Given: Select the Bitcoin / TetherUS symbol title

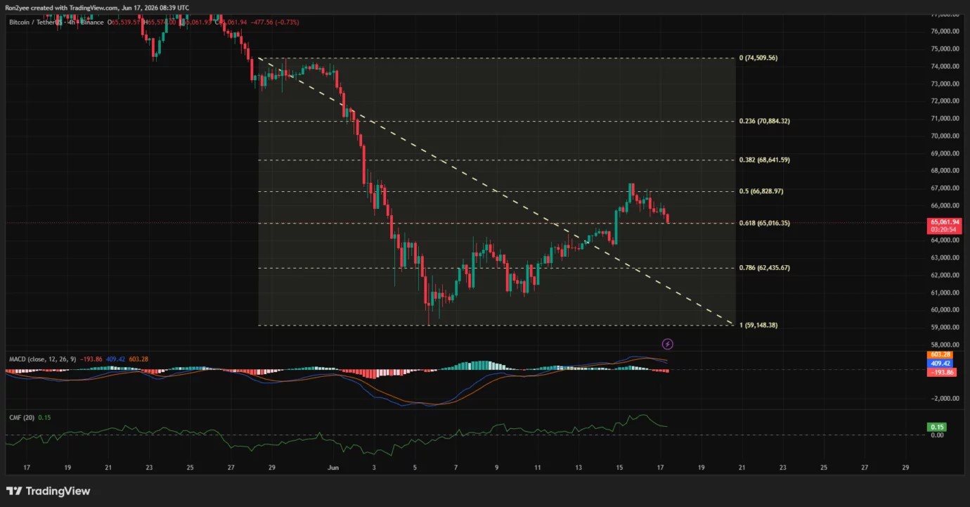Looking at the screenshot, I should pyautogui.click(x=34, y=23).
